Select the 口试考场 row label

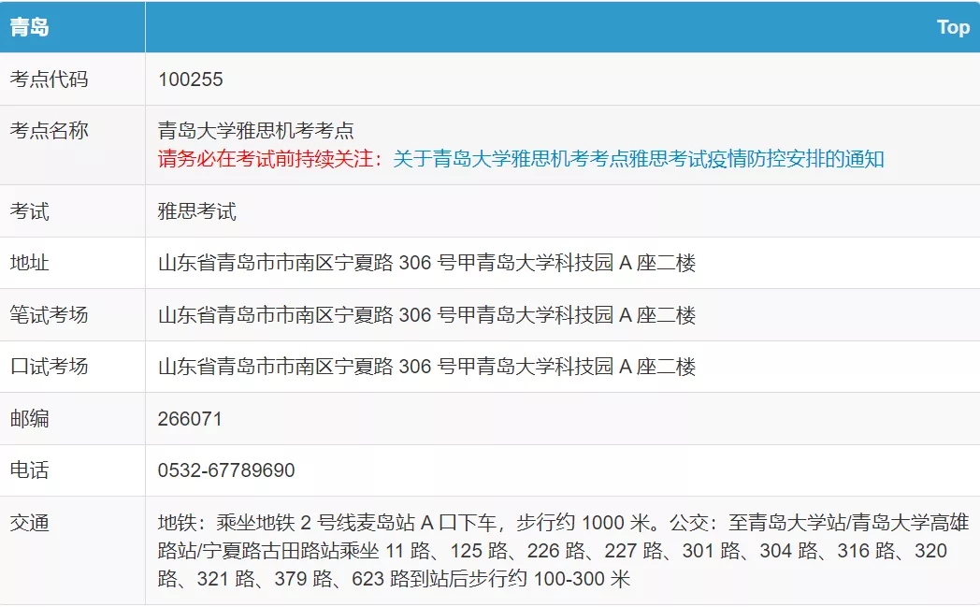click(50, 367)
